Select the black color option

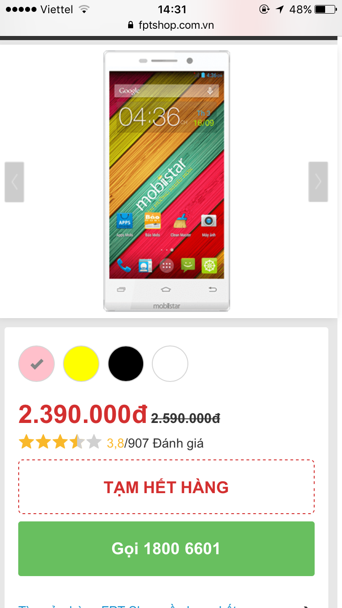pyautogui.click(x=126, y=364)
